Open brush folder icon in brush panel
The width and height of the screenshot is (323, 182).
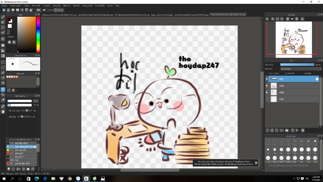click(28, 169)
